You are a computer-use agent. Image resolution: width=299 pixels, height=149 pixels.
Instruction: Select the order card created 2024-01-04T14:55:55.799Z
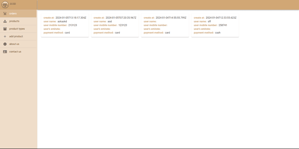pos(165,26)
